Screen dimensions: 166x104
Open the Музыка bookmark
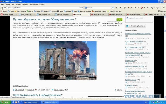point(67,11)
